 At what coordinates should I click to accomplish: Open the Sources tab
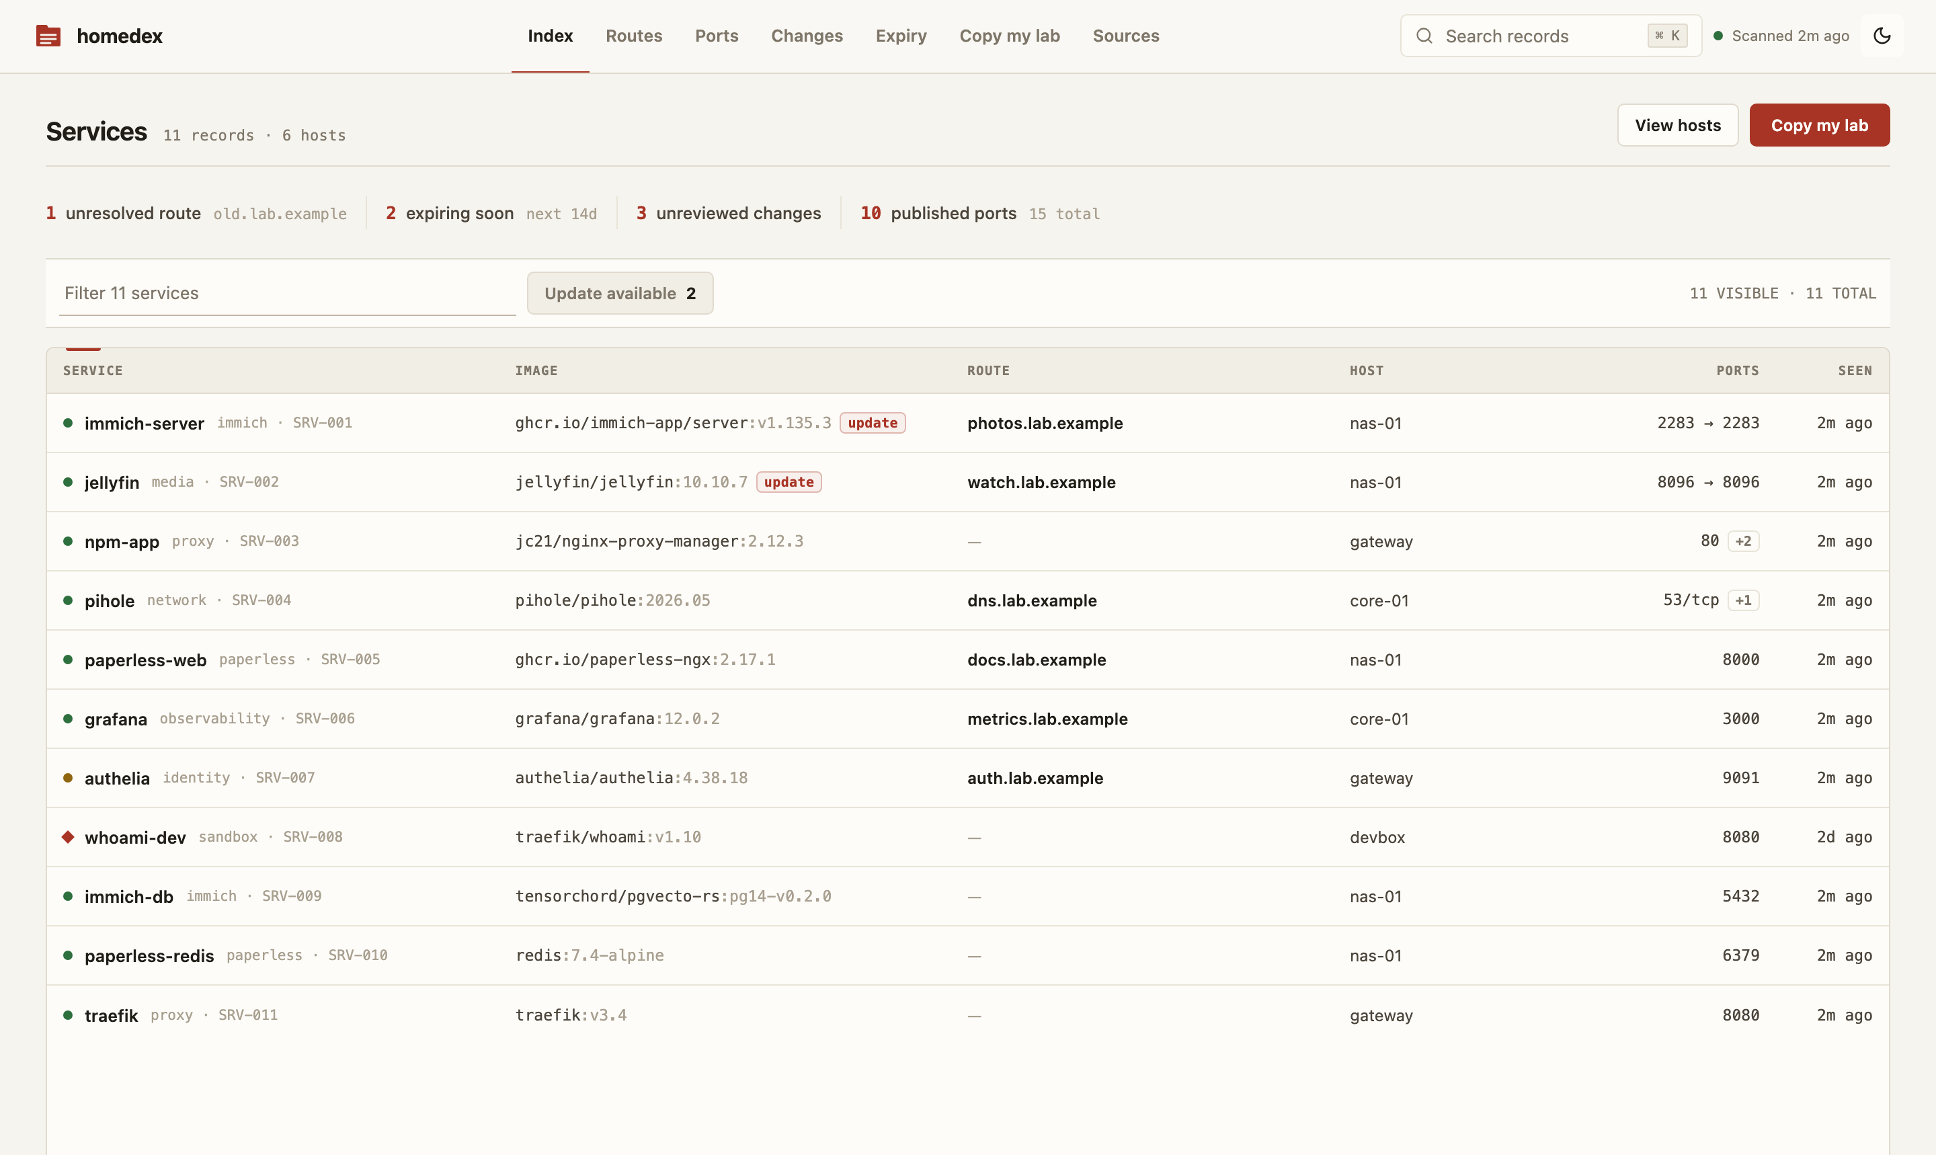tap(1125, 36)
